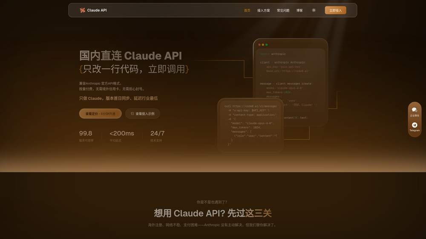Viewport: 426px width, 239px height.
Task: Click the 你是不是也遇到了? text
Action: [x=212, y=202]
